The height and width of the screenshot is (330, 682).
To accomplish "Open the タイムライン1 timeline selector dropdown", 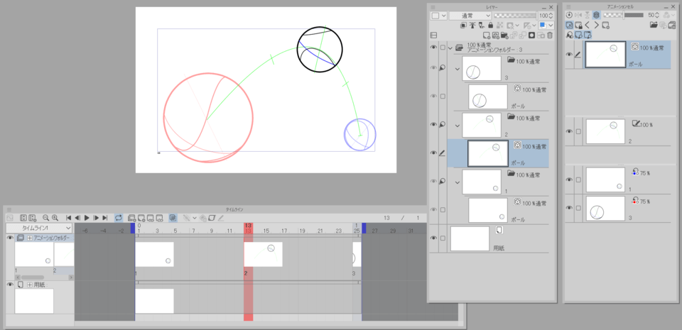I will 39,228.
